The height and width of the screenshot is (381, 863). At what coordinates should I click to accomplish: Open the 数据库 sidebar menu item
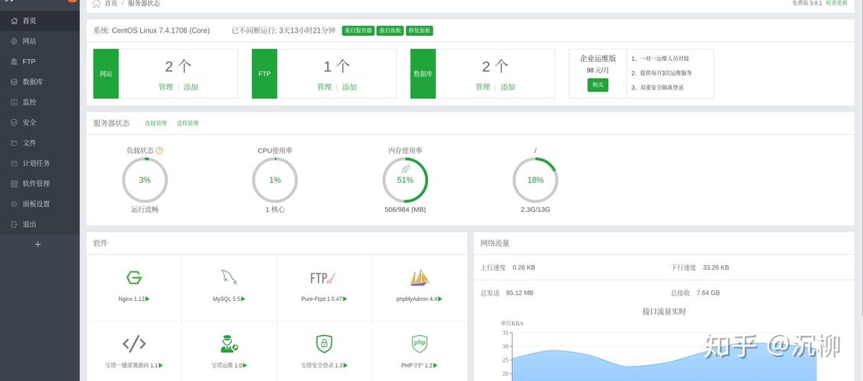coord(40,82)
